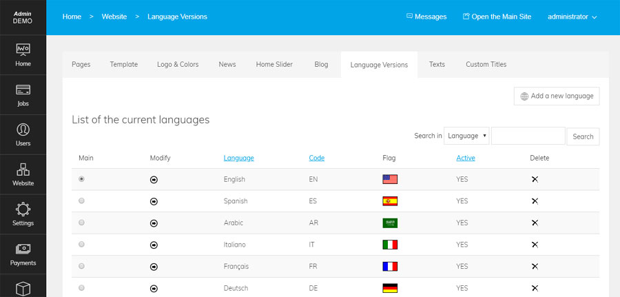Click Open the Main Site link
Viewport: 620px width, 297px height.
(x=497, y=17)
